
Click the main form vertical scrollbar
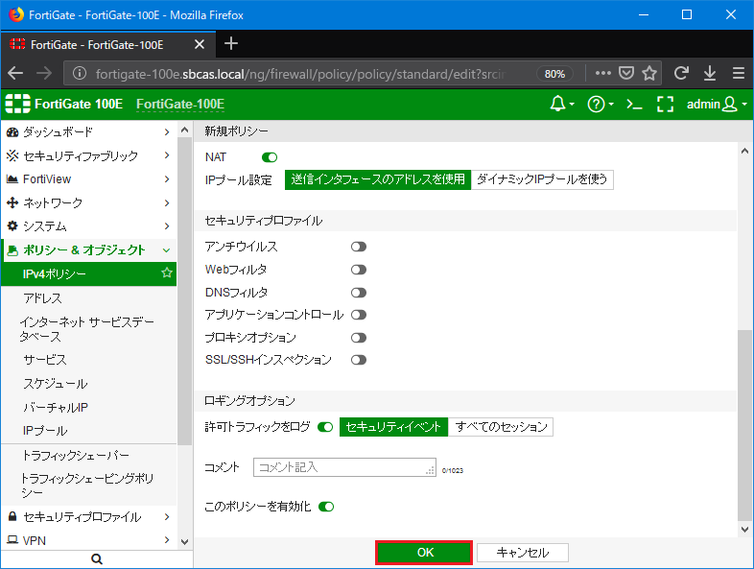(x=744, y=425)
